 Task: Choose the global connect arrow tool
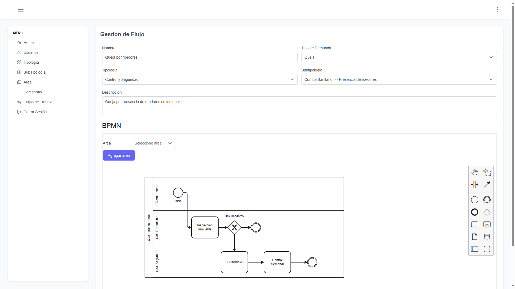click(x=487, y=184)
